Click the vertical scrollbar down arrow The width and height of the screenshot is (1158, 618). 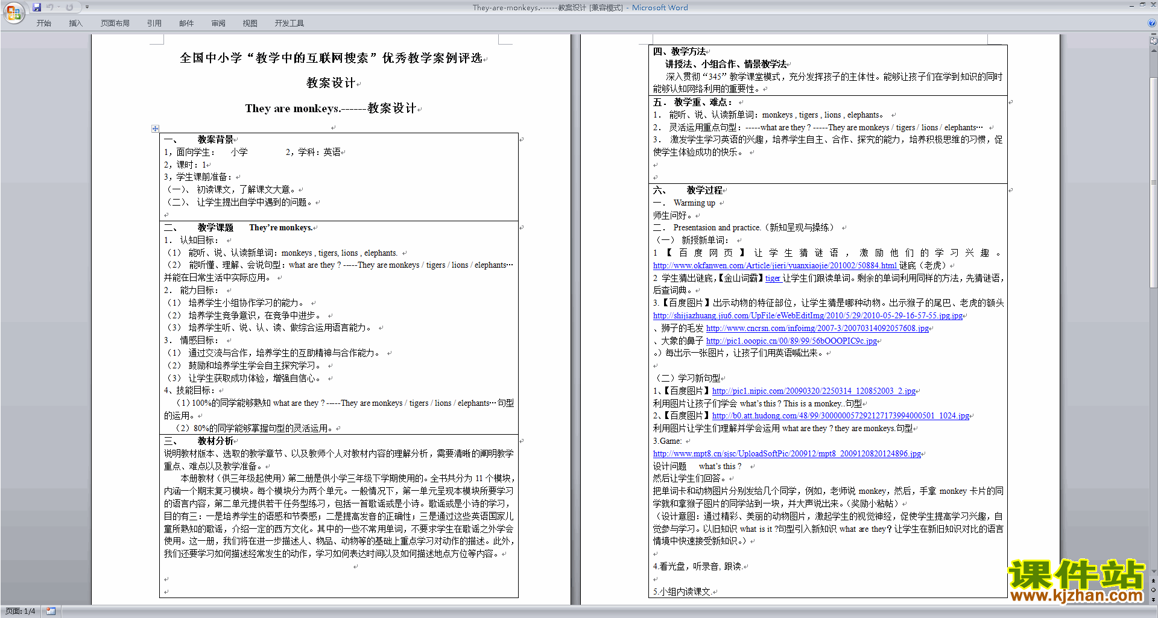click(1153, 571)
